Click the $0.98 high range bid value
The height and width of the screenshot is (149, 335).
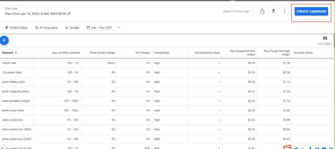[286, 120]
